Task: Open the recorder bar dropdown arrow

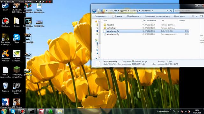Action: [36, 2]
